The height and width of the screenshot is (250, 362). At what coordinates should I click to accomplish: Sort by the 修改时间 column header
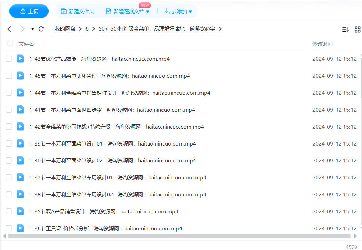point(323,44)
